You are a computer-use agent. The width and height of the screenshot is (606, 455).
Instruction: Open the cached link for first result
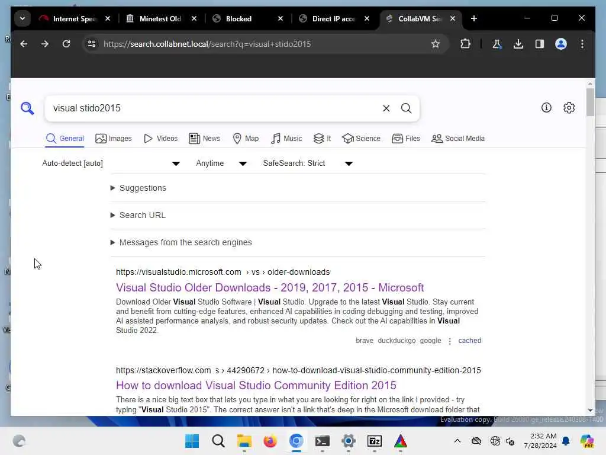pyautogui.click(x=469, y=341)
